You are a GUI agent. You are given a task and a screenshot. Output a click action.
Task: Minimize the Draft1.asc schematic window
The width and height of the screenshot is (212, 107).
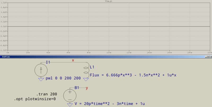tap(206, 57)
